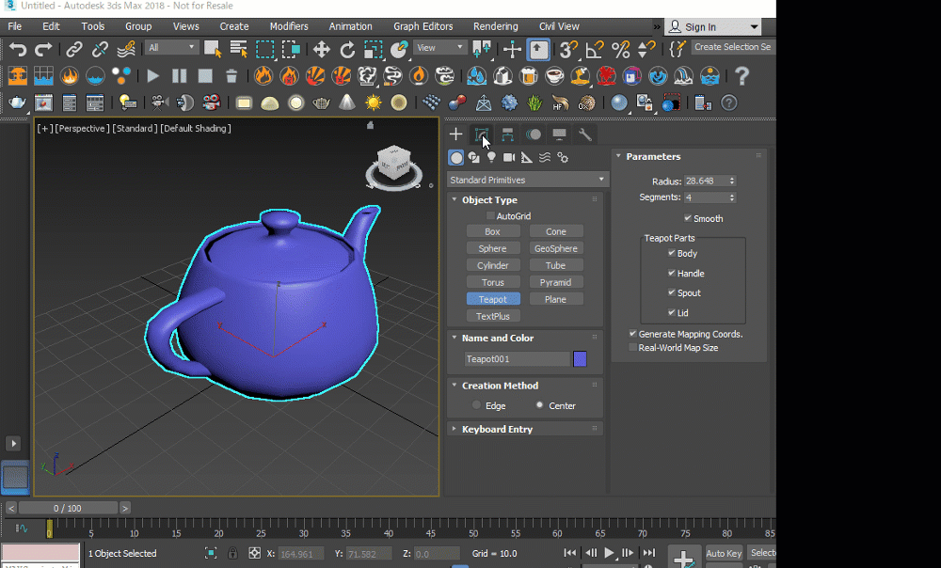Click the Undo arrow in main toolbar
The width and height of the screenshot is (941, 568).
click(x=17, y=49)
